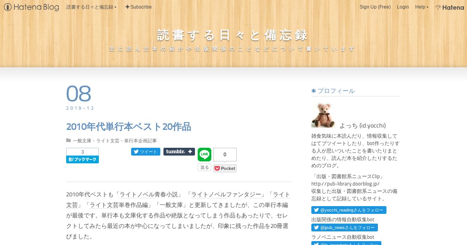Open the 一般文庫 link in article
The height and width of the screenshot is (245, 467).
(172, 205)
